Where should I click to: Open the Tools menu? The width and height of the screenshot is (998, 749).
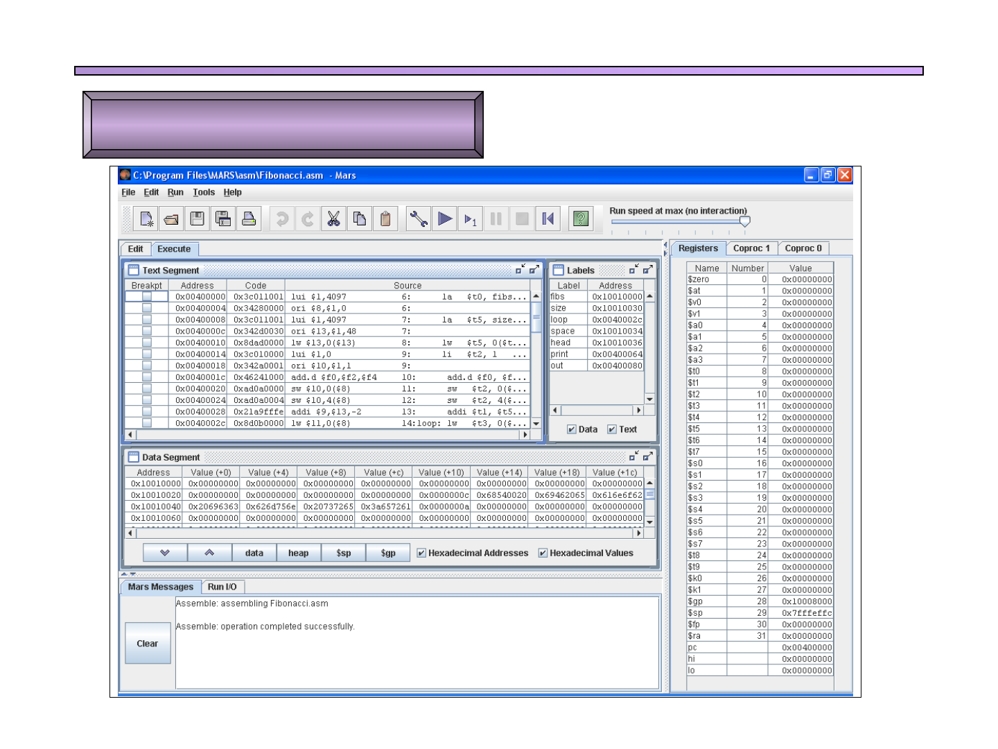pyautogui.click(x=204, y=192)
